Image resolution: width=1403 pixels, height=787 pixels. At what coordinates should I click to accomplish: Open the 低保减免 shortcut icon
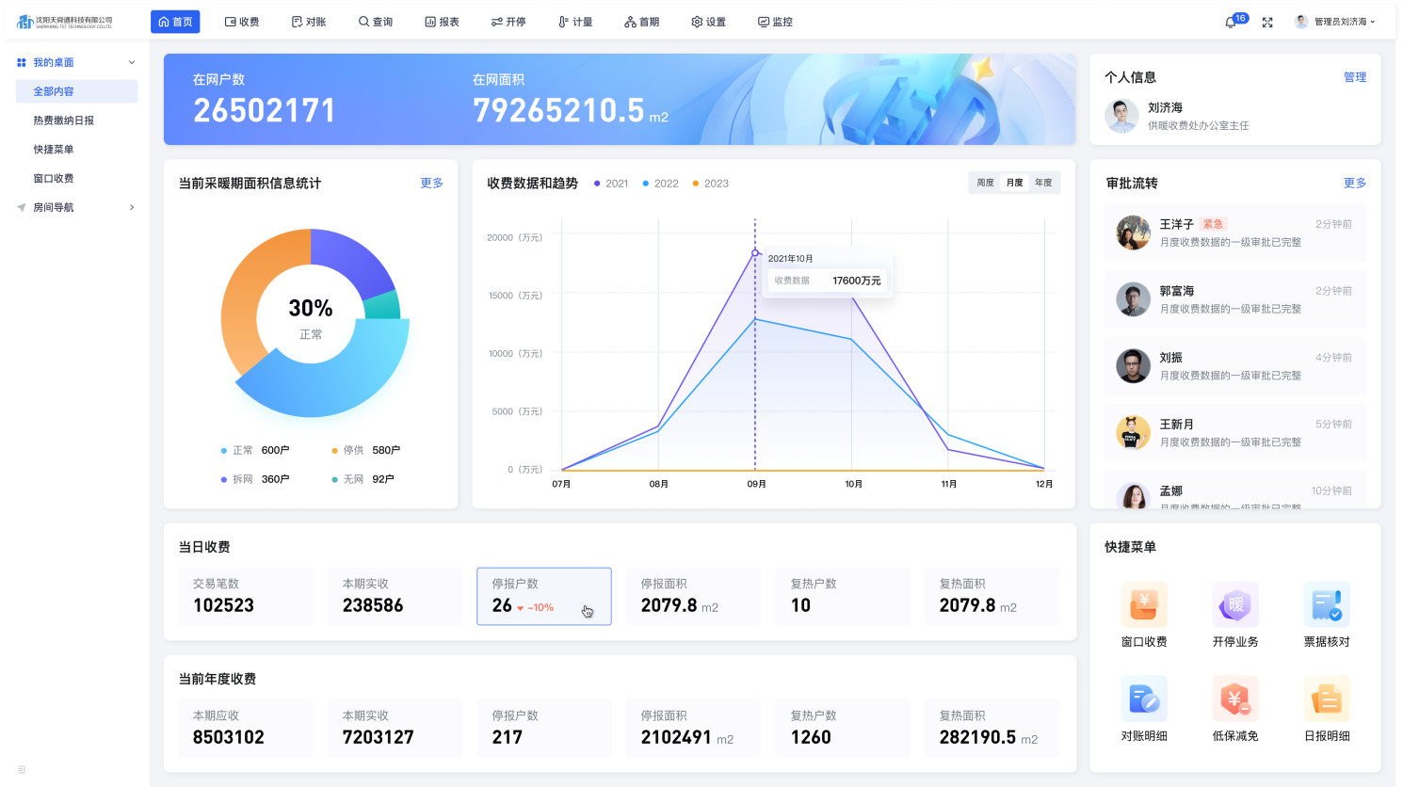coord(1235,699)
